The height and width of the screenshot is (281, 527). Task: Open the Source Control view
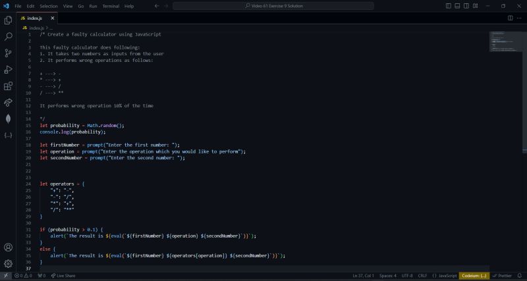8,53
